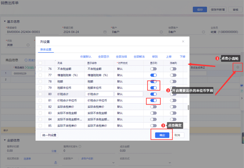Open currency lookup icon beside 英镑
Image resolution: width=244 pixels, height=168 pixels.
pyautogui.click(x=28, y=45)
